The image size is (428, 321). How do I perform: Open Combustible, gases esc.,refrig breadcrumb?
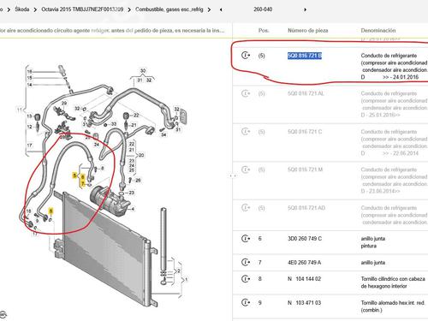point(169,9)
